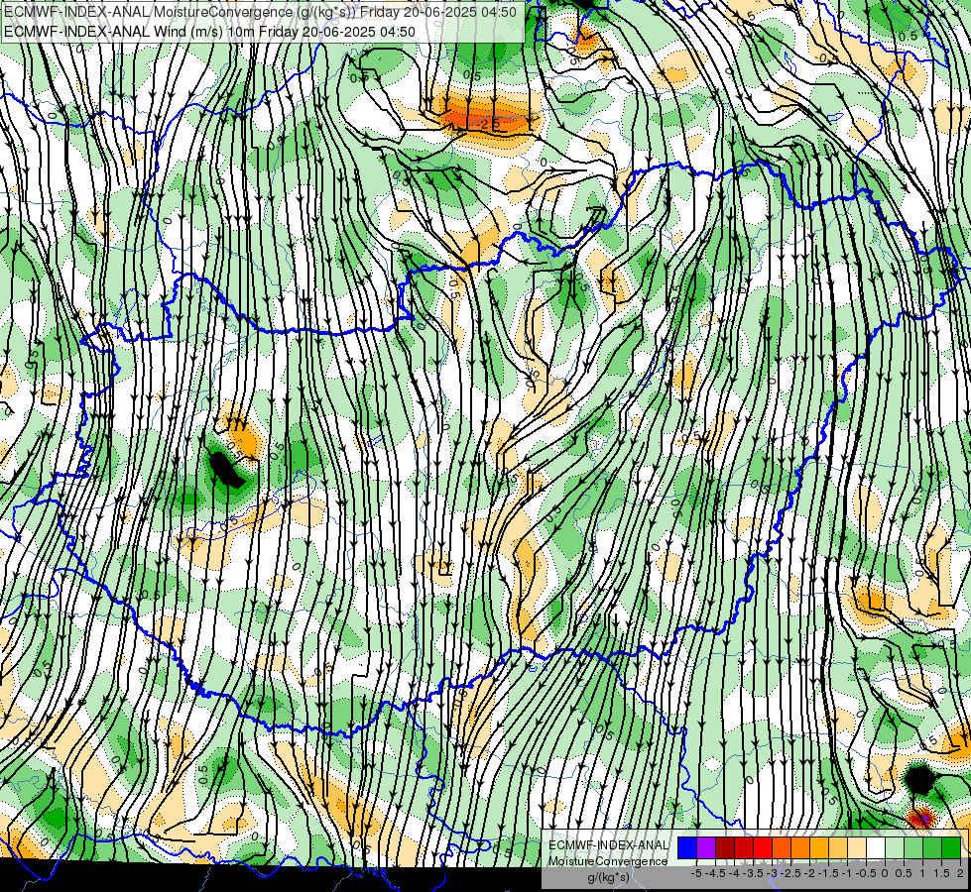The width and height of the screenshot is (971, 892).
Task: Click the 1.5 legend tick value
Action: tap(942, 873)
